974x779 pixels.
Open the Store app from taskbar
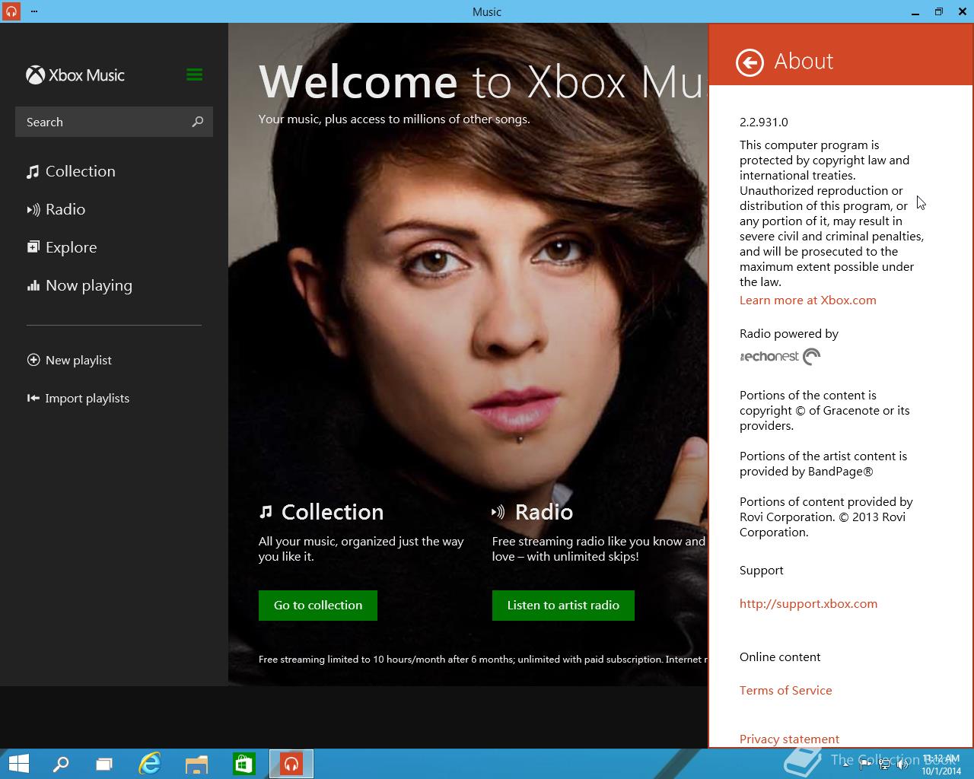point(243,764)
